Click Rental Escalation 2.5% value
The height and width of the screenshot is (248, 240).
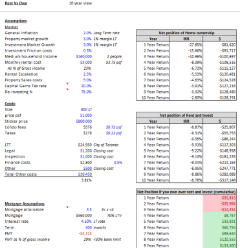click(87, 74)
